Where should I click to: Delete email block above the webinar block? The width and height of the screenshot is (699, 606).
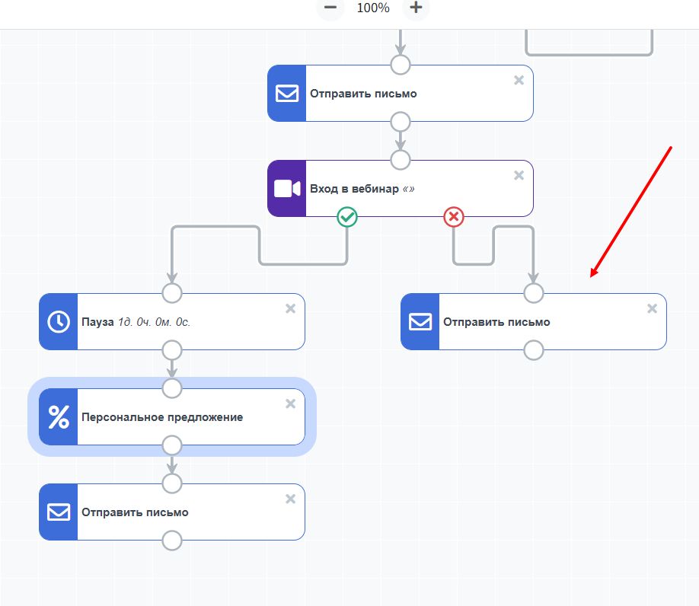(x=519, y=80)
